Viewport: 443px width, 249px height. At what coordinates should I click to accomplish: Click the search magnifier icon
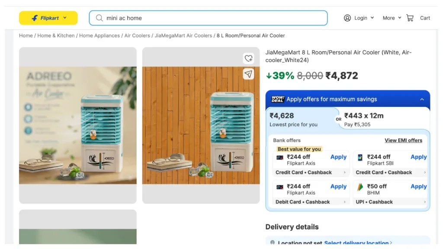pyautogui.click(x=100, y=18)
